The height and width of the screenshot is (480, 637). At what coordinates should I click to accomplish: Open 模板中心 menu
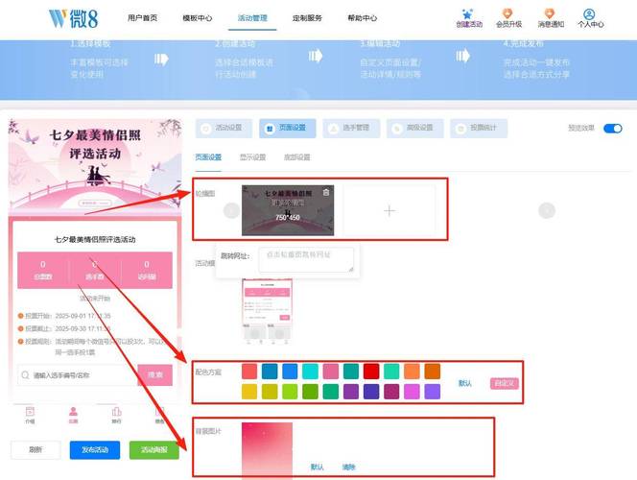click(x=198, y=18)
